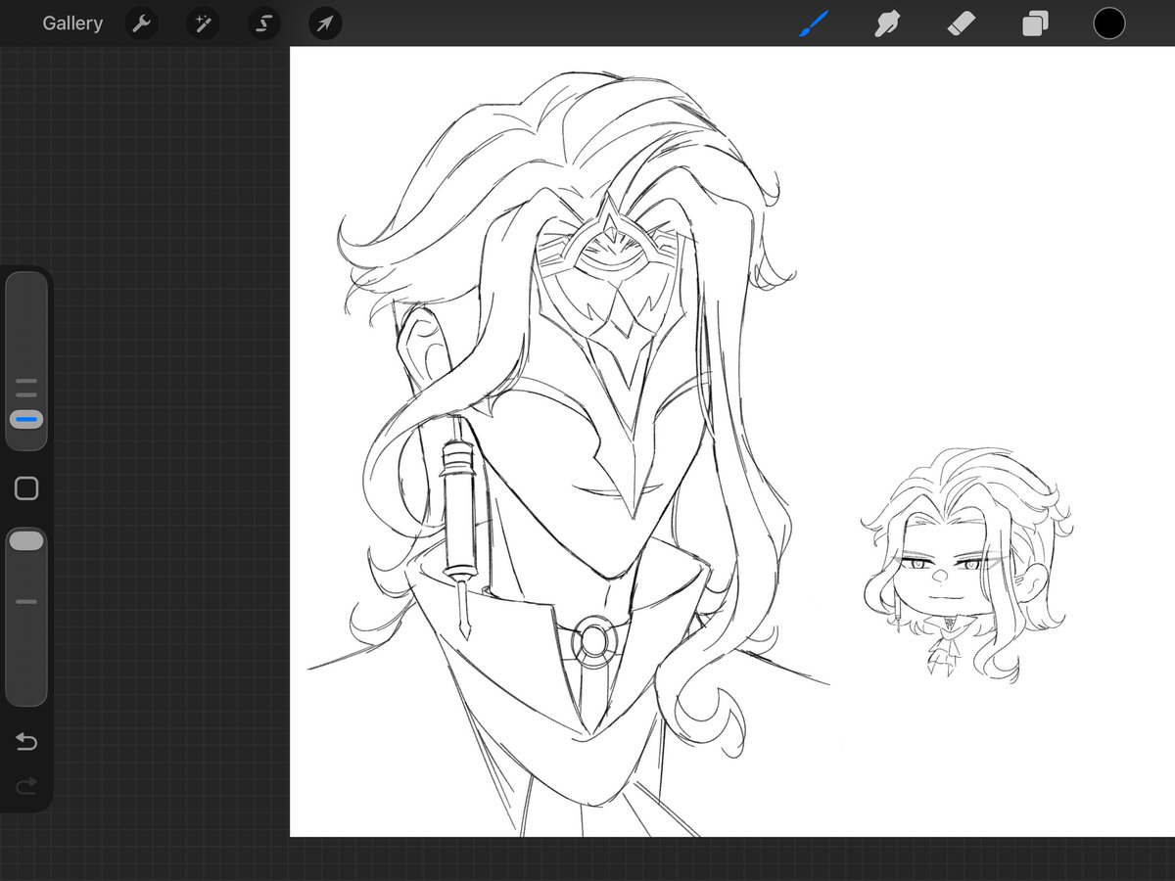The height and width of the screenshot is (881, 1175).
Task: Click the brush size slider handle
Action: coord(26,419)
